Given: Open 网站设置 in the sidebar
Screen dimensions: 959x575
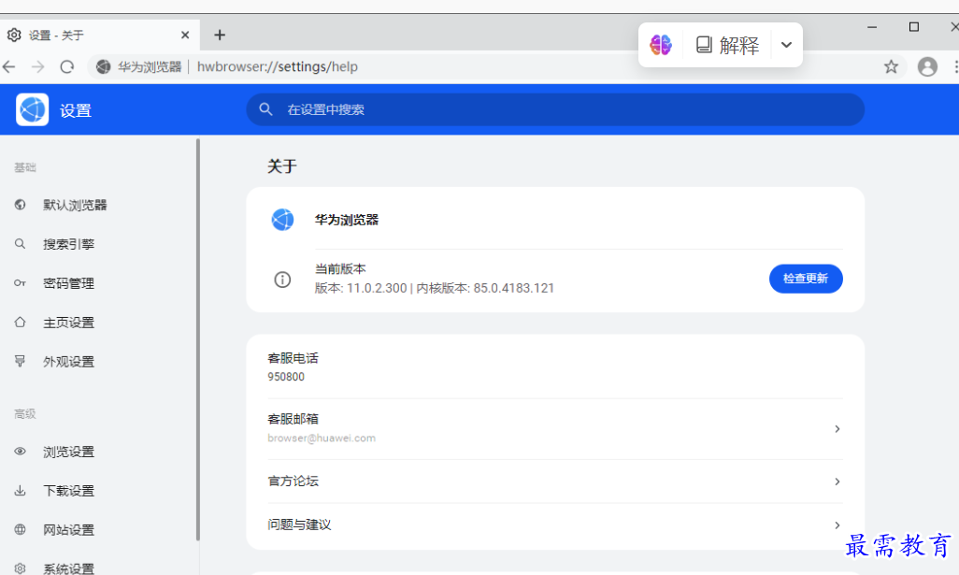Looking at the screenshot, I should tap(68, 530).
